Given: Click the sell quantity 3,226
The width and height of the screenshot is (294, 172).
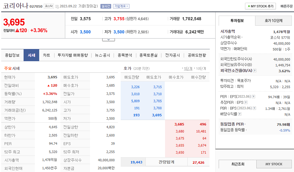Looking at the screenshot, I should pyautogui.click(x=135, y=87).
